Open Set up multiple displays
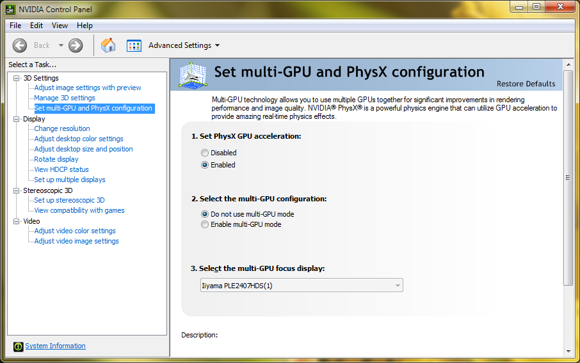 (70, 180)
